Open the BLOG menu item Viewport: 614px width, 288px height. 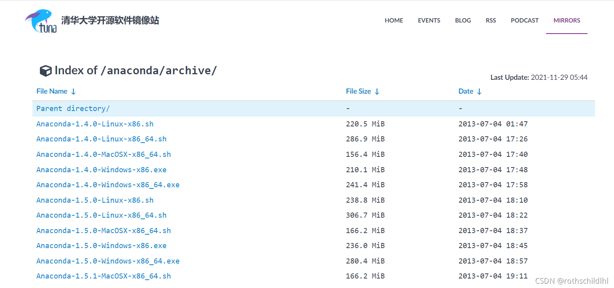coord(463,21)
